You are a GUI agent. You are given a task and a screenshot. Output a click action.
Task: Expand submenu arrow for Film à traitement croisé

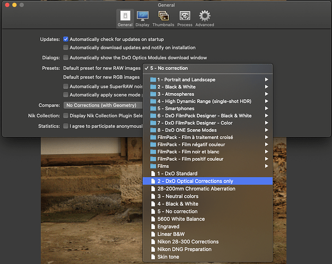[x=267, y=137]
